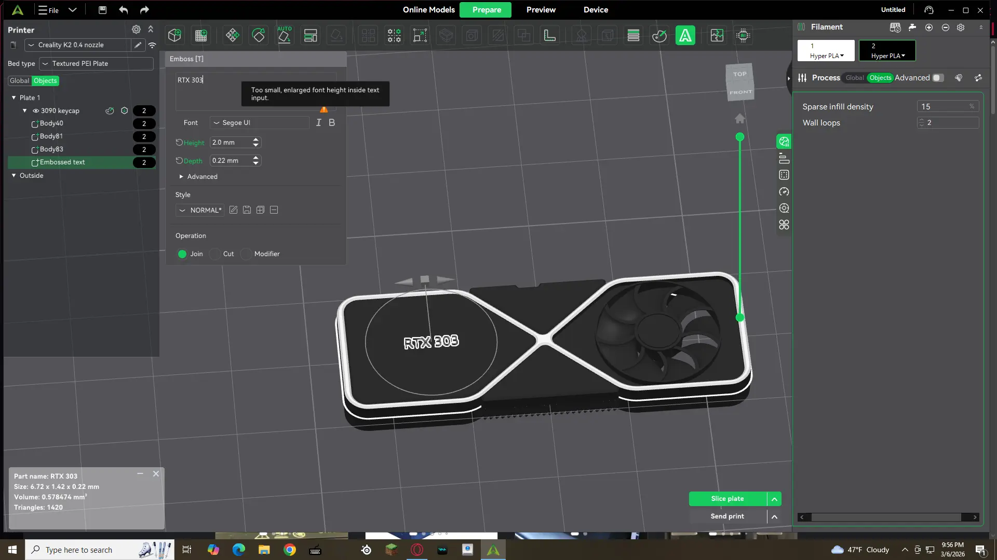This screenshot has width=997, height=560.
Task: Open the Filament panel settings gear
Action: (x=961, y=27)
